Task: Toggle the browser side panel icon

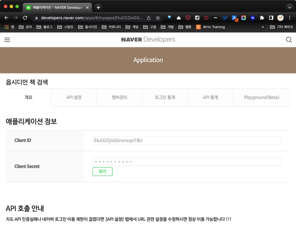Action: point(271,18)
